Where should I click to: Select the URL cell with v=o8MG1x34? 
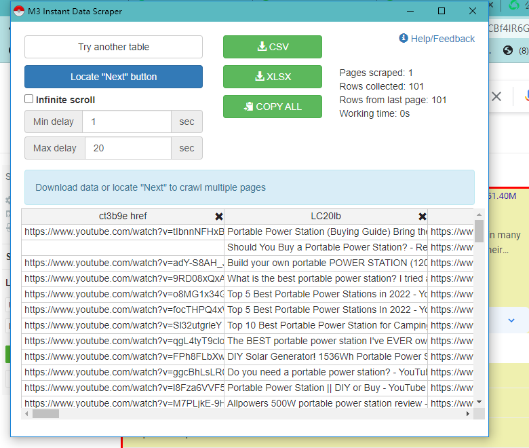[x=123, y=294]
